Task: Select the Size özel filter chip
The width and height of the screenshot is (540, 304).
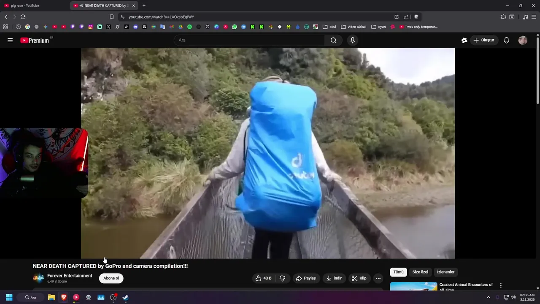Action: tap(420, 272)
